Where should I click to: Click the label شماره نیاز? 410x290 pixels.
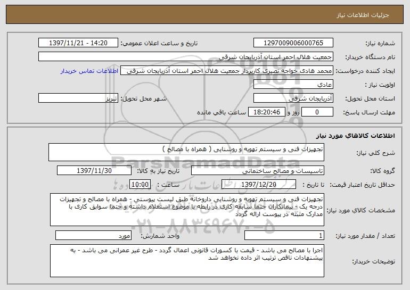click(380, 43)
